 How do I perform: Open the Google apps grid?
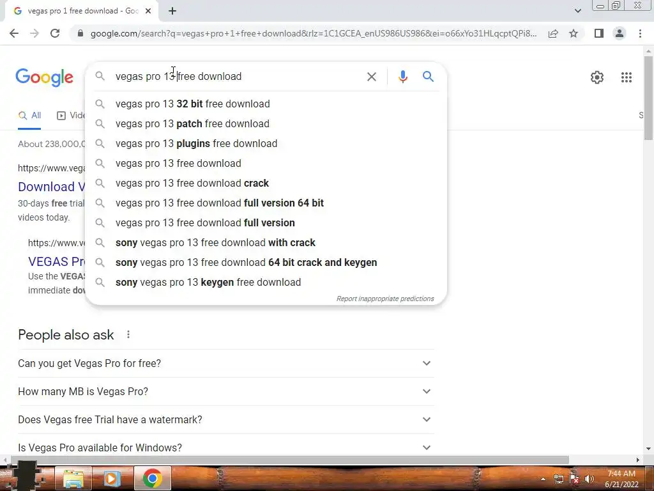(626, 77)
